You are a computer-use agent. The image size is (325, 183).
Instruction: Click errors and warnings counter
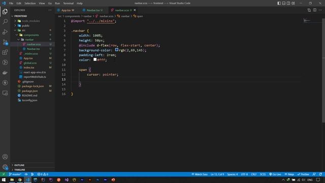click(x=43, y=174)
